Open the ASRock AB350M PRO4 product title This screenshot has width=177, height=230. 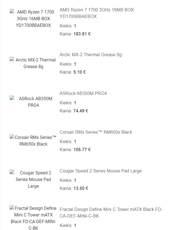click(83, 93)
